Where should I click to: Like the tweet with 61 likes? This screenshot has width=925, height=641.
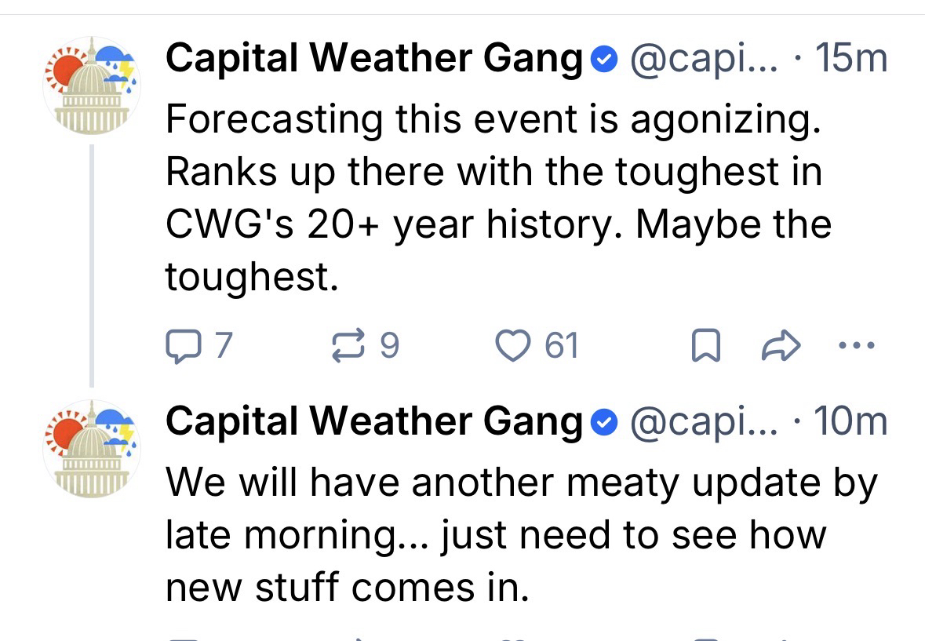[x=515, y=346]
